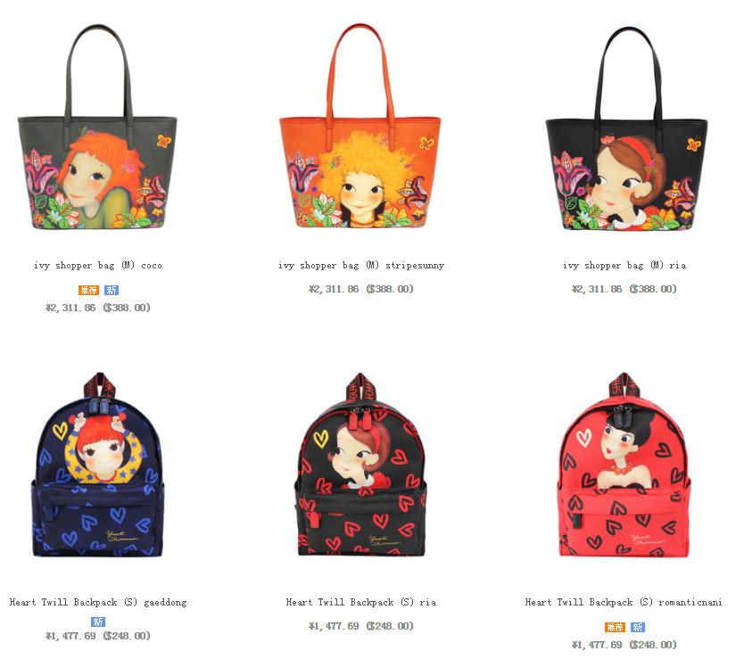Open the orange stripesunny shopper bag image

(x=360, y=126)
